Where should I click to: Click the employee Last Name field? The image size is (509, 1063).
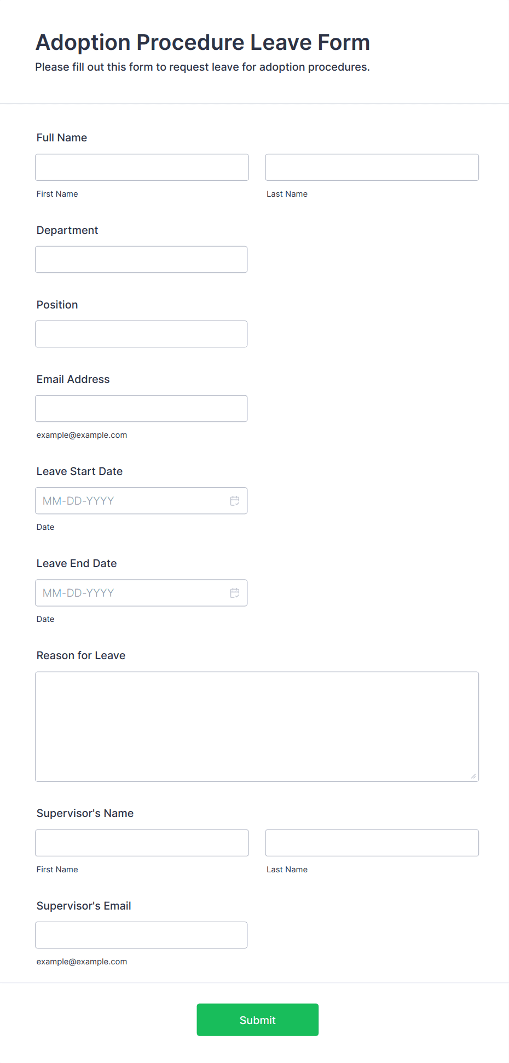(372, 167)
